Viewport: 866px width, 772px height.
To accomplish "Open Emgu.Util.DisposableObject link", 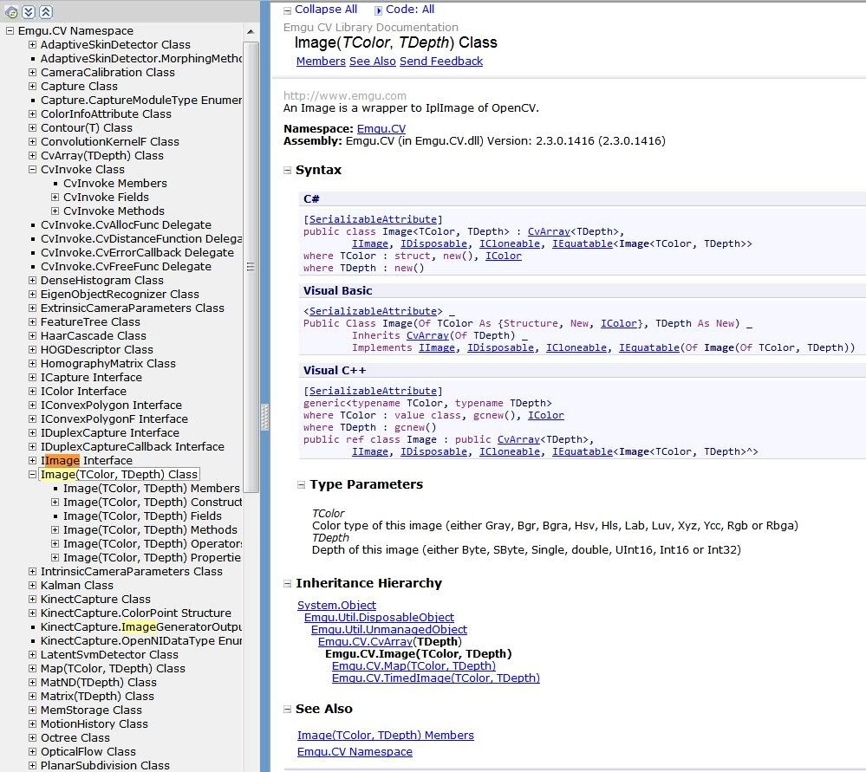I will 379,618.
